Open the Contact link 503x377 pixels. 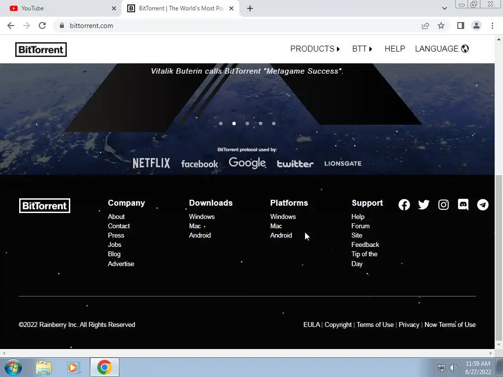119,226
